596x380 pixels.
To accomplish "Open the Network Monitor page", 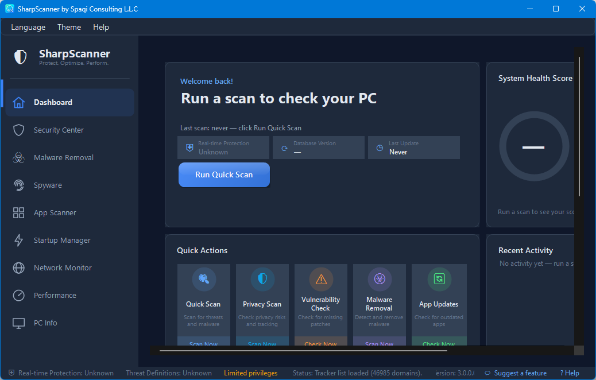I will [69, 268].
